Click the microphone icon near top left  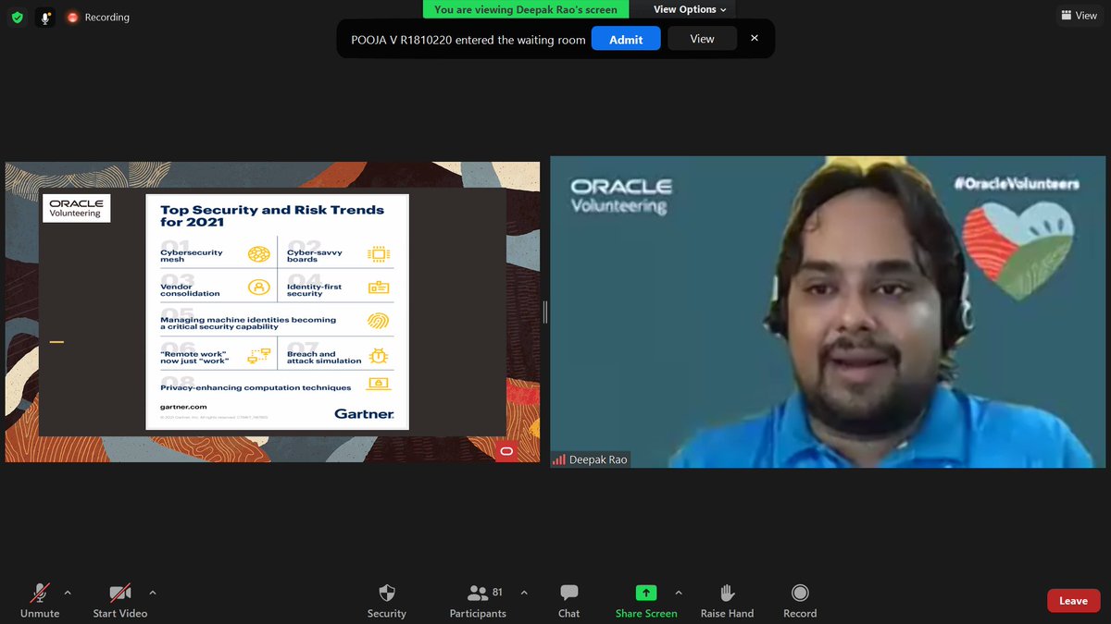(x=44, y=16)
